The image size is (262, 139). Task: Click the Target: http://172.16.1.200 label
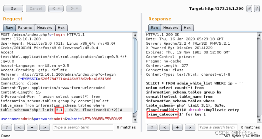pos(216,8)
